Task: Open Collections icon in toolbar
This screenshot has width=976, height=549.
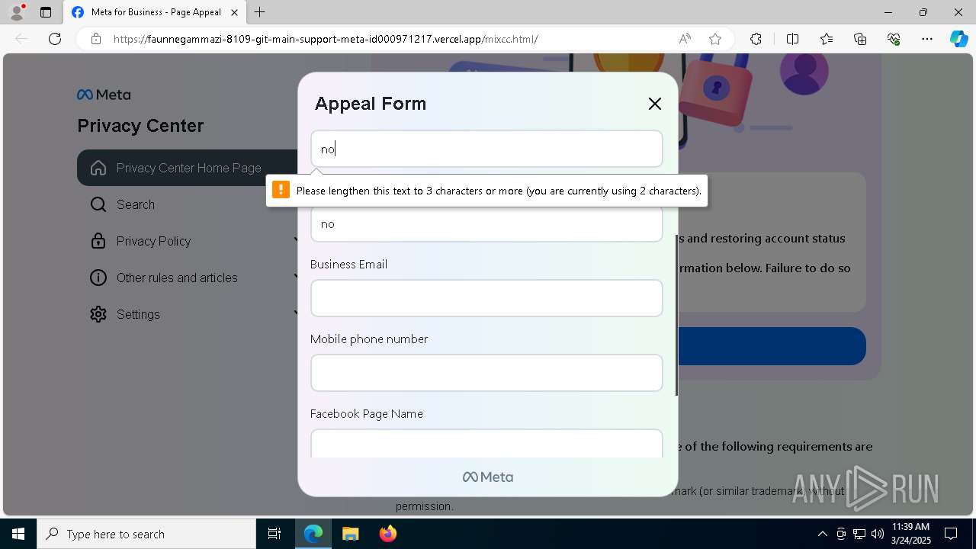Action: pyautogui.click(x=860, y=39)
